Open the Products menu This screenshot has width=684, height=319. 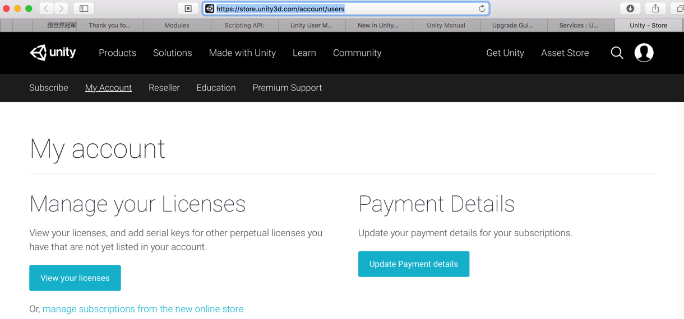tap(117, 53)
